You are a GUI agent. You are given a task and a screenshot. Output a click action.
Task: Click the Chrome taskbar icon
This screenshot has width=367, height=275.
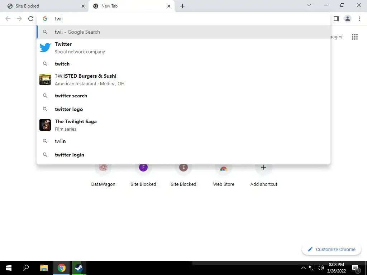pos(62,268)
